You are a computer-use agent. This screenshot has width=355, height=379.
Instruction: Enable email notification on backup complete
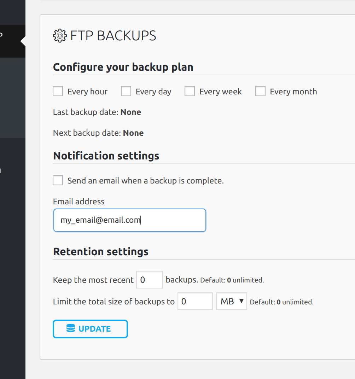58,180
